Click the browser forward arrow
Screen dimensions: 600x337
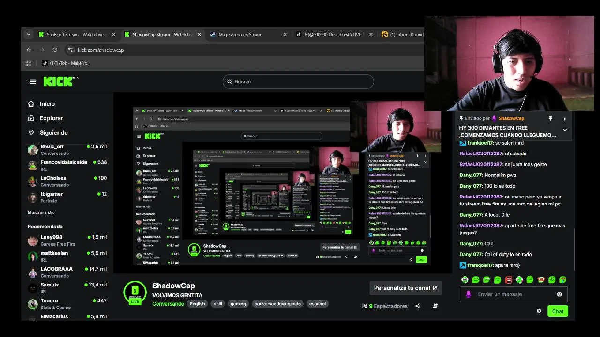pyautogui.click(x=42, y=50)
